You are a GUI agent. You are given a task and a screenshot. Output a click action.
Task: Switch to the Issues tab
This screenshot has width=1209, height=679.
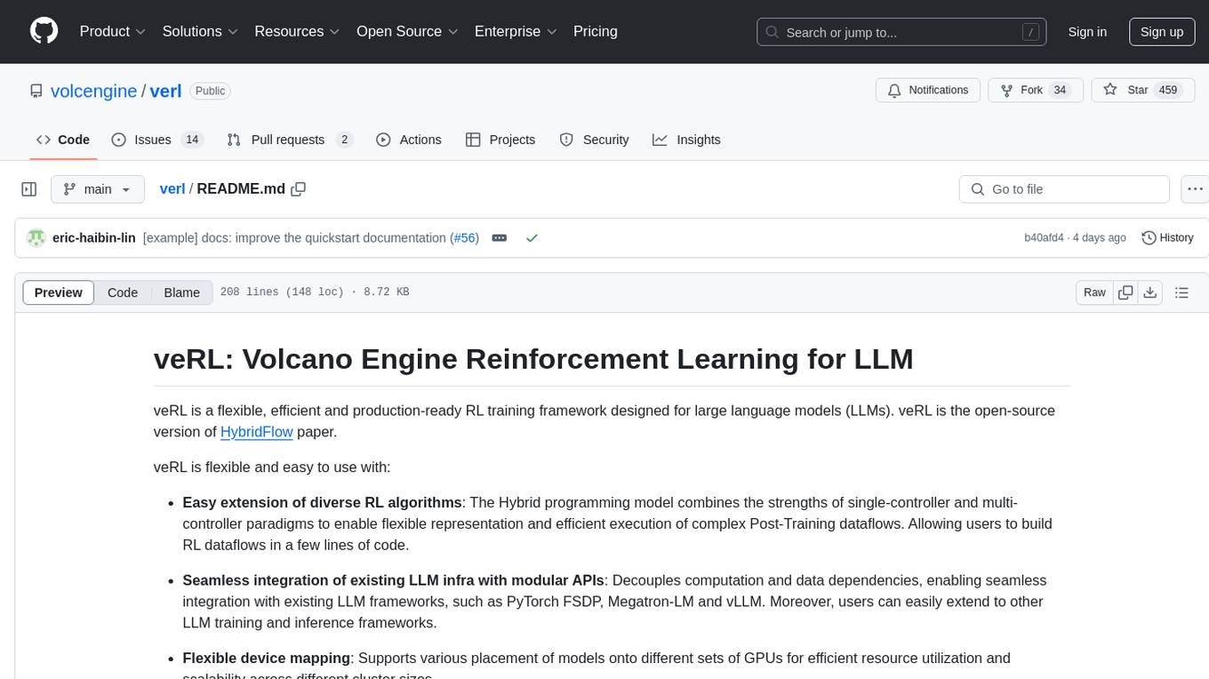point(157,140)
